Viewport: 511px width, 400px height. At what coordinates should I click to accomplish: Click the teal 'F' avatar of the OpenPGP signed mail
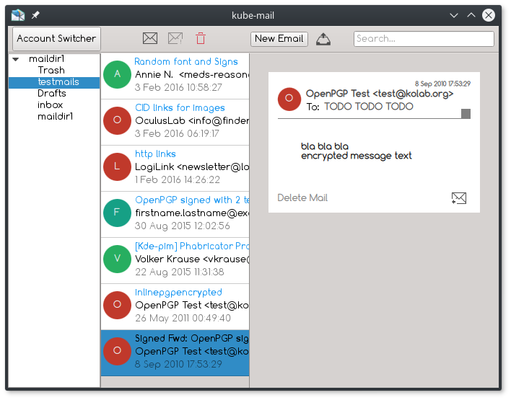[x=118, y=213]
